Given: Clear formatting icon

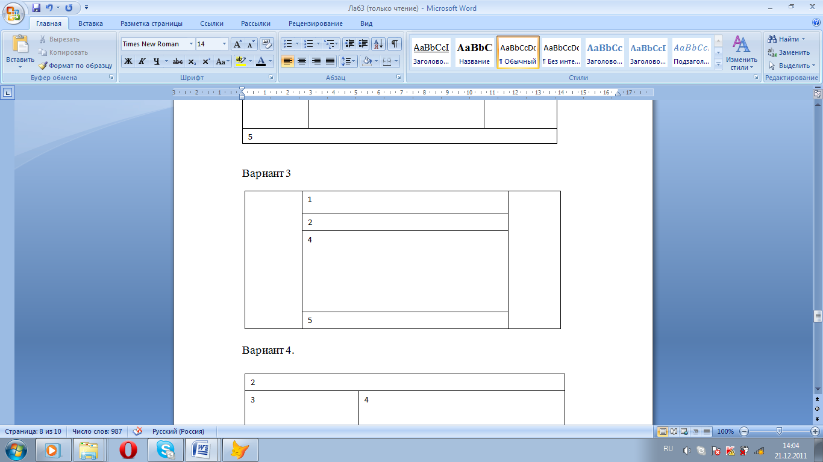Looking at the screenshot, I should (x=268, y=44).
